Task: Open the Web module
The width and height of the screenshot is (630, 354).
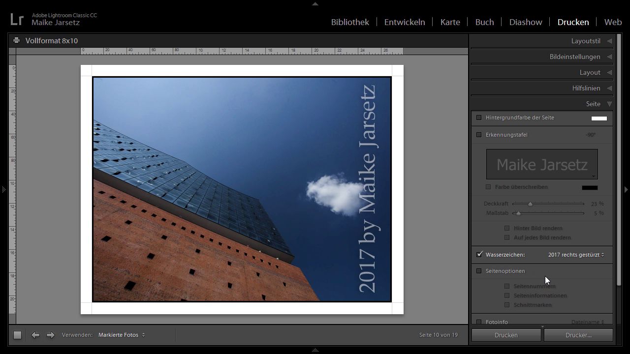Action: pyautogui.click(x=613, y=22)
